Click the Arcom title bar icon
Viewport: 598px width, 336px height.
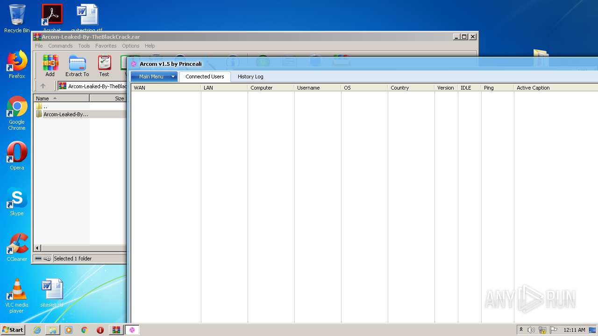click(x=134, y=64)
